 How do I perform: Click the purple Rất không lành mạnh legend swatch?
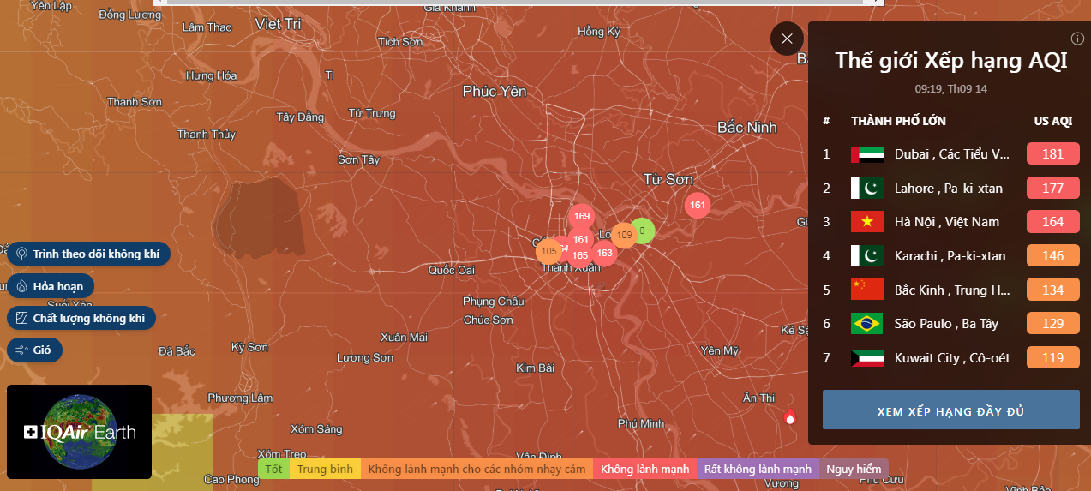pyautogui.click(x=758, y=469)
